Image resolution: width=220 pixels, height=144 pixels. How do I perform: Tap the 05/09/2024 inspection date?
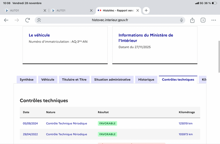(x=30, y=123)
